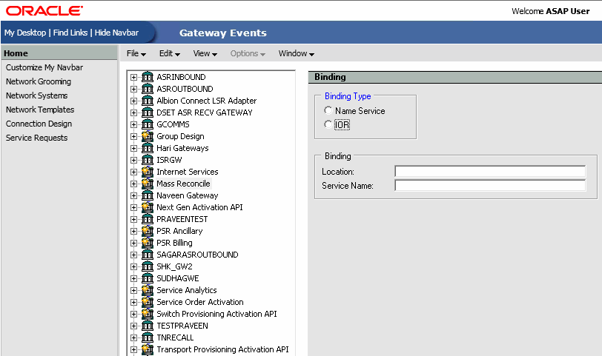
Task: Expand the Internet Services tree node
Action: 133,172
